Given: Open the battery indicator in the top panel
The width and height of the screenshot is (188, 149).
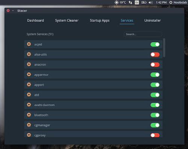Looking at the screenshot, I should click(x=144, y=3).
